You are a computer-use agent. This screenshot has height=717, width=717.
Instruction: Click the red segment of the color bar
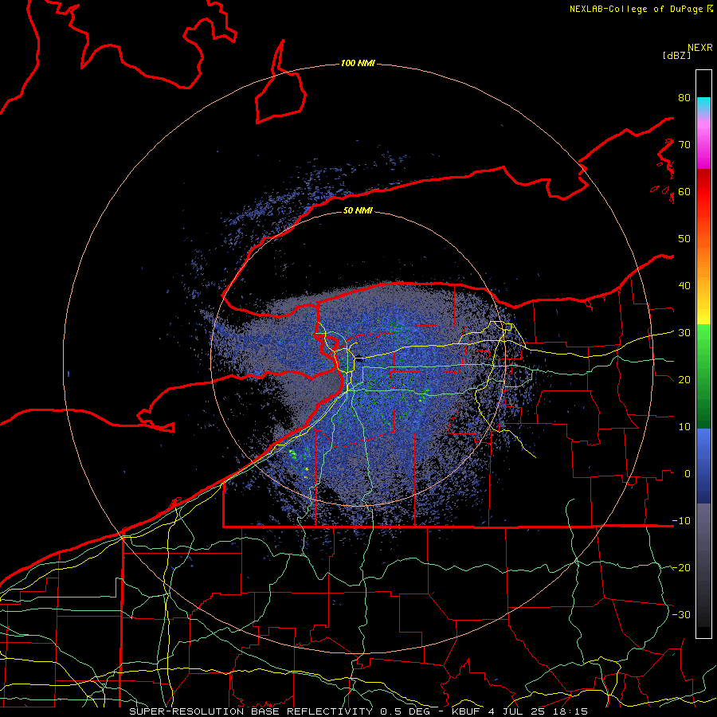(703, 192)
